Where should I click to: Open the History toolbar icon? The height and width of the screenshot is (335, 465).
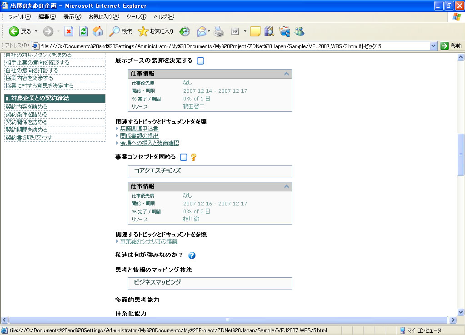tap(185, 31)
